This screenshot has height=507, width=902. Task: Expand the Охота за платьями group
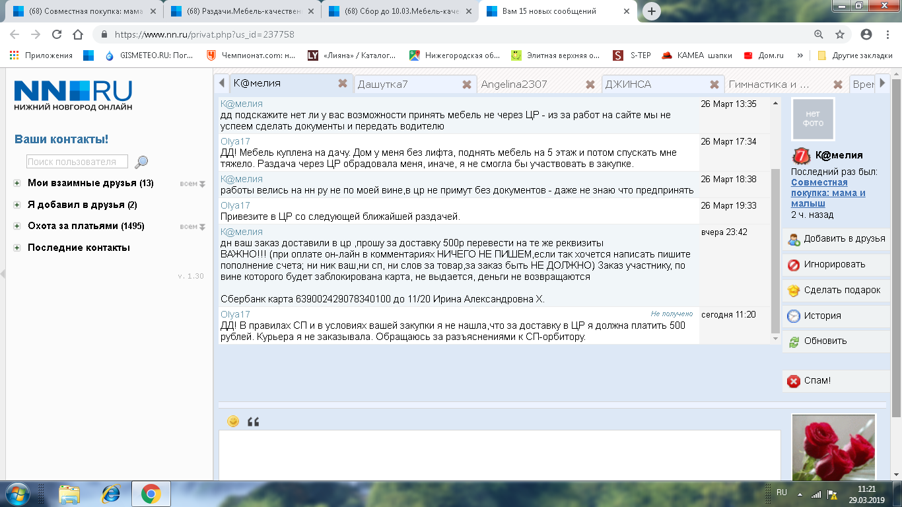17,226
